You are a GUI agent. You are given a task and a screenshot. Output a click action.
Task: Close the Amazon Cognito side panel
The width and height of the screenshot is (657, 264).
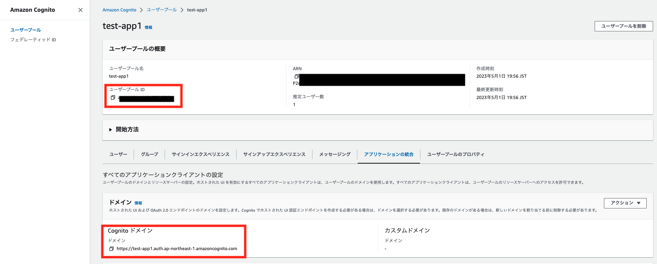[x=81, y=10]
